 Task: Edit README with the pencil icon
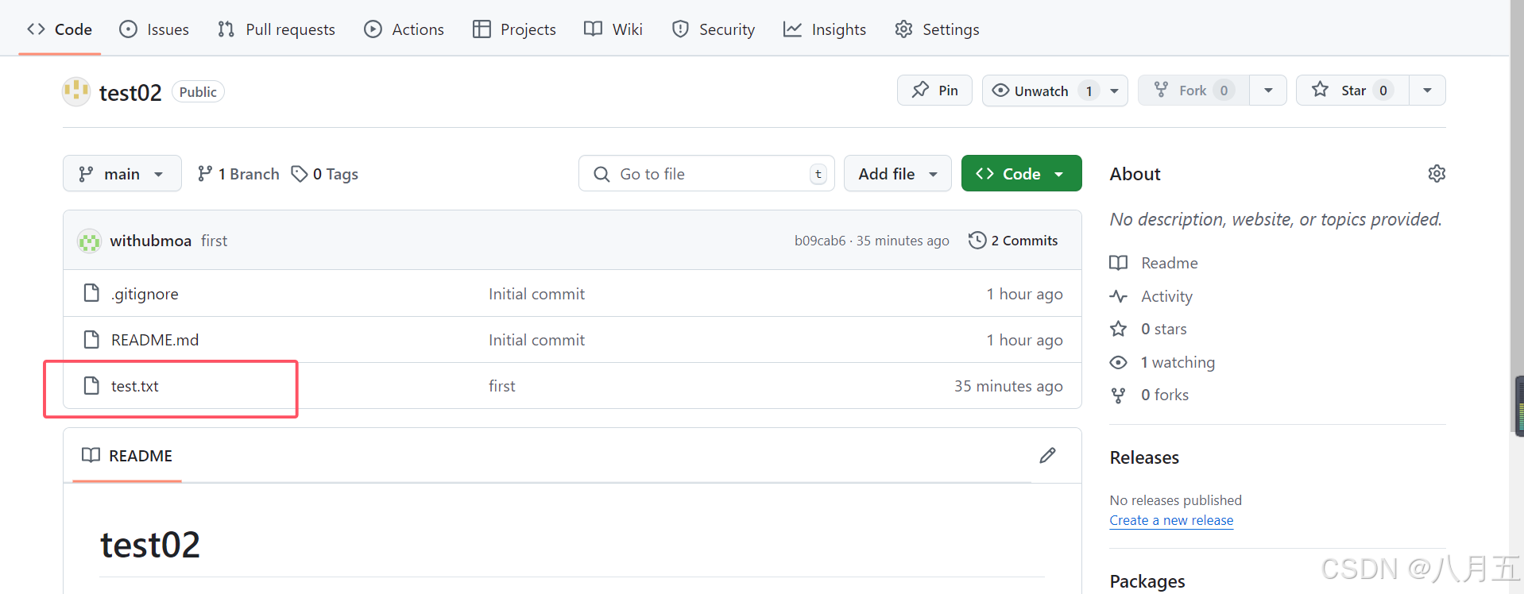click(1047, 455)
